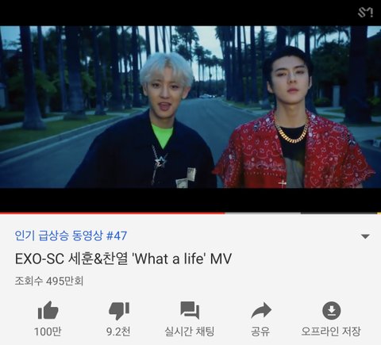
Task: Click the SM logo watermark
Action: coord(365,13)
